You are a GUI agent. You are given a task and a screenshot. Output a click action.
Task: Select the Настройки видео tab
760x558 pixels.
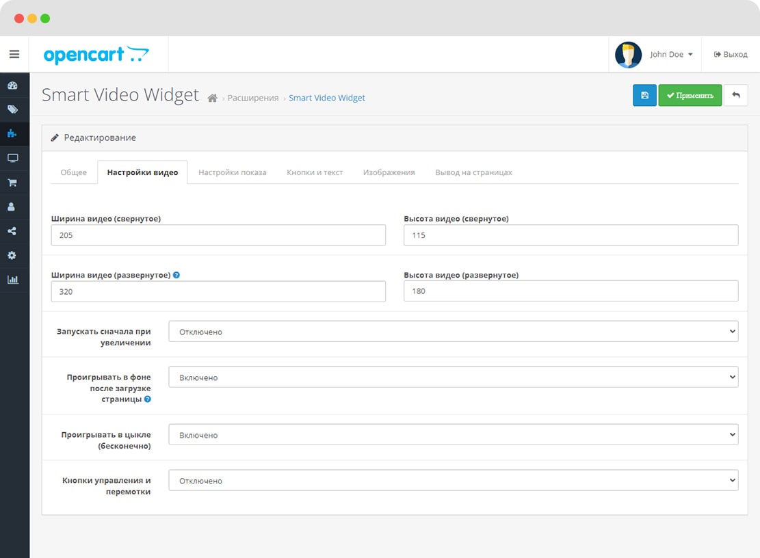pos(142,172)
